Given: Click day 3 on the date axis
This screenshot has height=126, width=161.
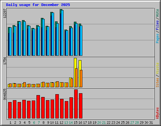Looking at the screenshot, I should coord(20,123).
